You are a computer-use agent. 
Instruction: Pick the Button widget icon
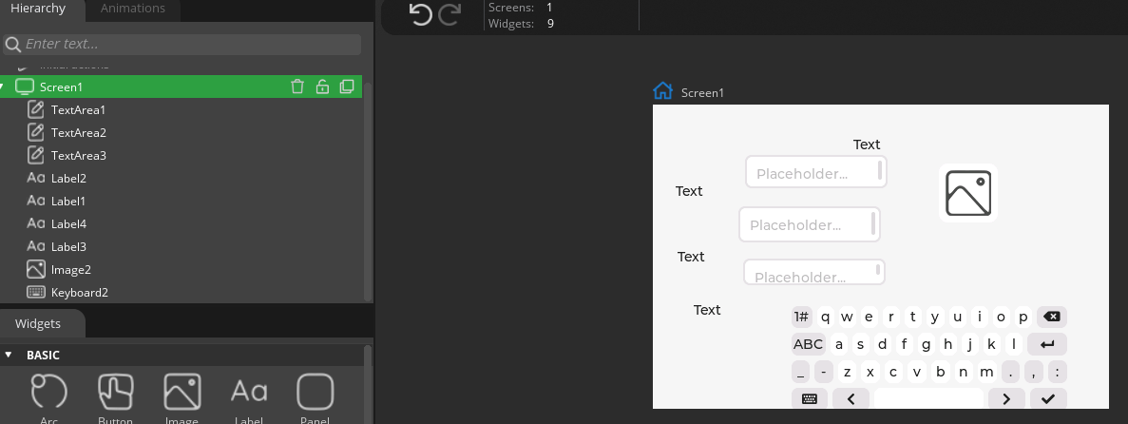click(116, 393)
